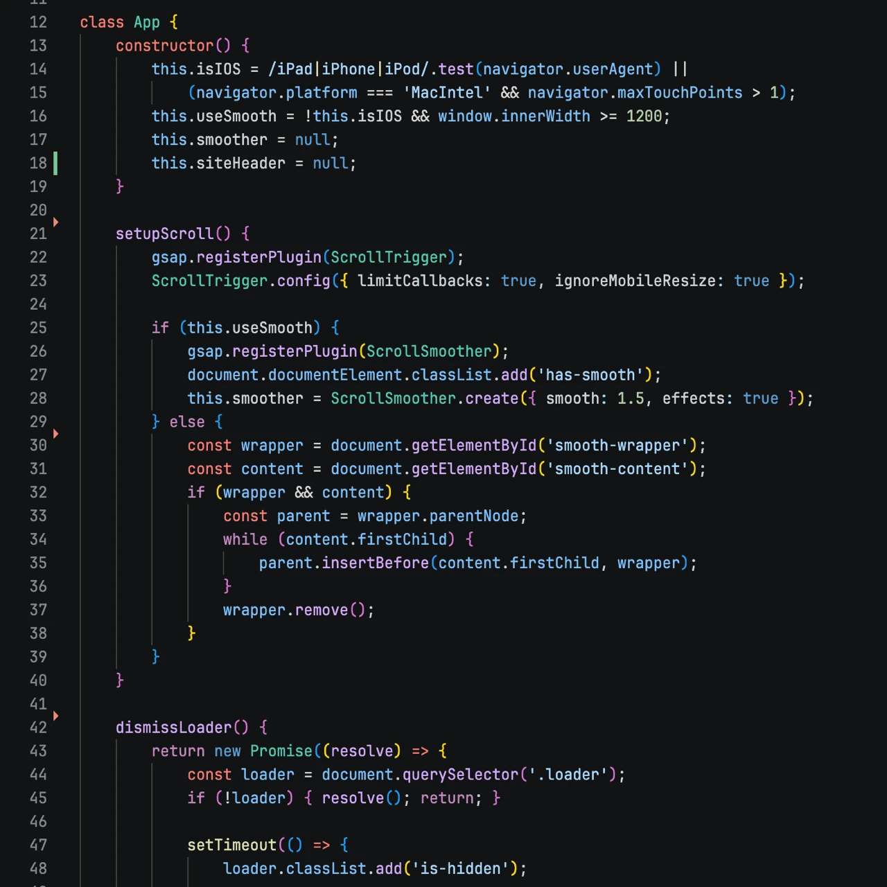The height and width of the screenshot is (887, 887).
Task: Click the 'while' keyword
Action: 245,540
